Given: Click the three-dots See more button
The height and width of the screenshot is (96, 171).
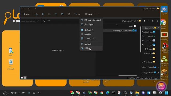Looking at the screenshot, I should [x=99, y=14].
